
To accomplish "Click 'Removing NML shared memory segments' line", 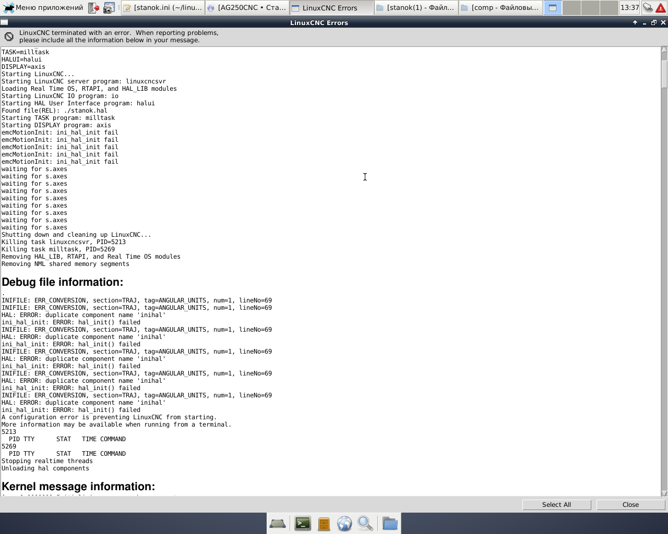I will pos(65,264).
